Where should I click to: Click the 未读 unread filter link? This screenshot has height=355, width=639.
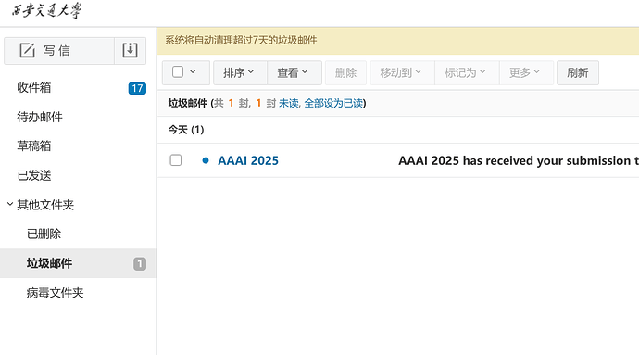tap(289, 103)
